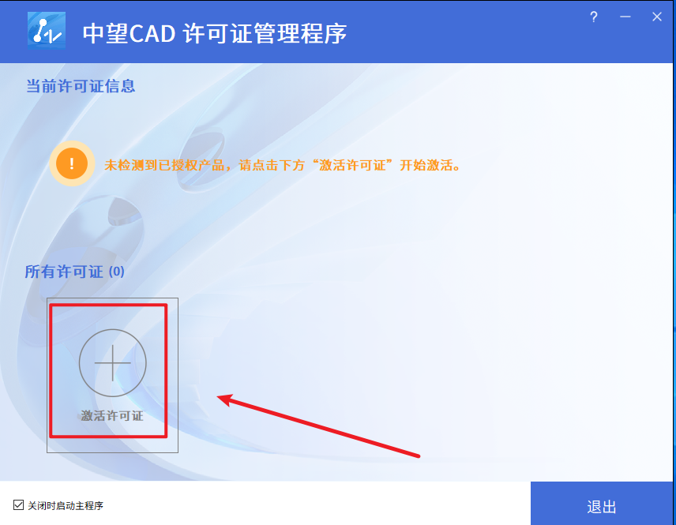Click the 当前许可证信息 heading
The width and height of the screenshot is (676, 525).
coord(81,86)
